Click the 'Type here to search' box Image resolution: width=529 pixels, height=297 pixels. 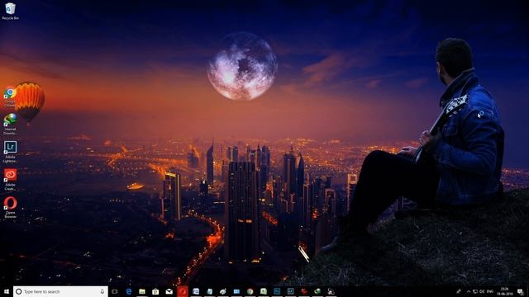pos(60,291)
